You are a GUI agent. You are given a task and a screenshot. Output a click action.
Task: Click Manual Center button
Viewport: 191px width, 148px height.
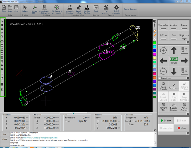point(174,107)
